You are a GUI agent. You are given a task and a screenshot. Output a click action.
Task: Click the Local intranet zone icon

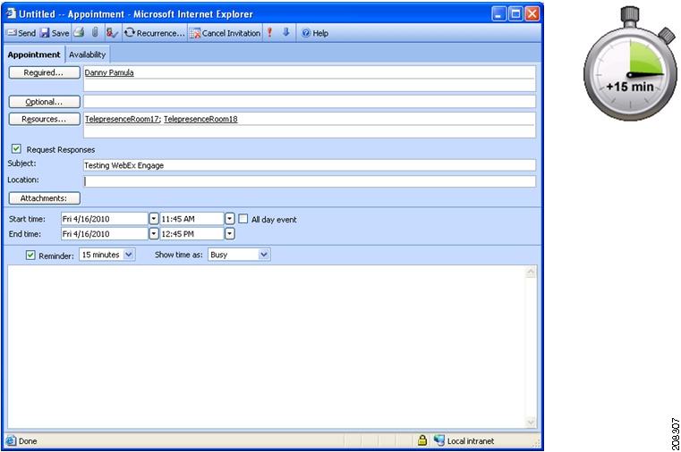pos(439,440)
